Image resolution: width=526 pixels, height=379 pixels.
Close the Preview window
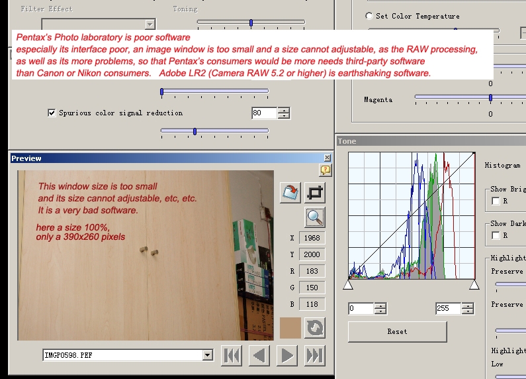pyautogui.click(x=328, y=158)
